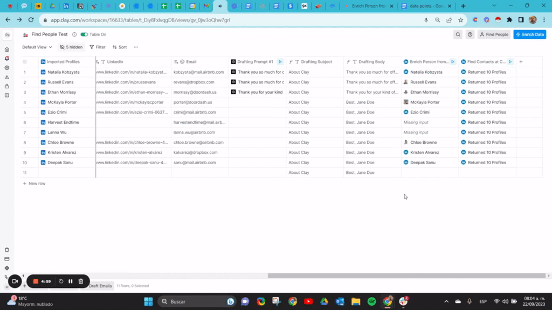This screenshot has width=552, height=310.
Task: Run the Drafting Prompt #1 column play icon
Action: point(280,62)
